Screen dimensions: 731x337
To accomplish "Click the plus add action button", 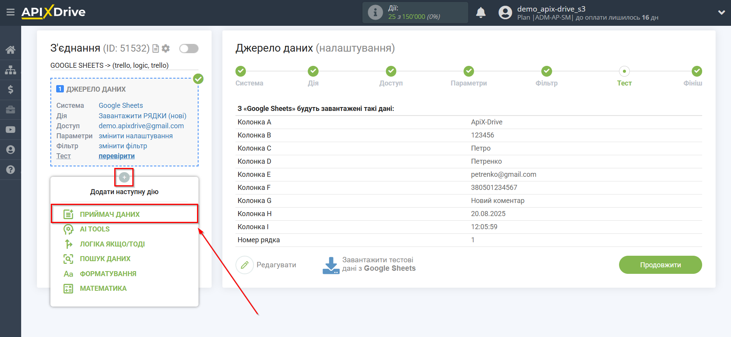I will [124, 177].
